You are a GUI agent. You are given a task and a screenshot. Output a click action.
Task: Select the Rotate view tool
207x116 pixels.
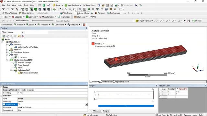[61, 9]
